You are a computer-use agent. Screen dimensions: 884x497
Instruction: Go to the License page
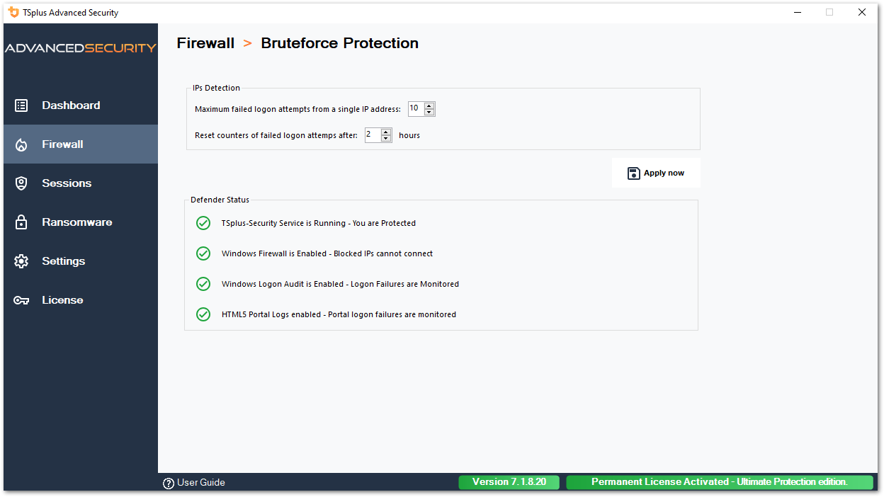coord(81,300)
